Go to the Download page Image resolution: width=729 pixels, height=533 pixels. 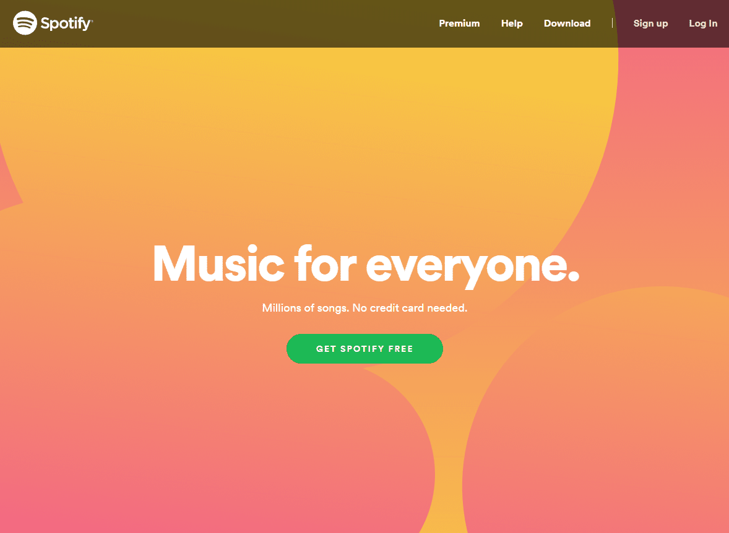coord(567,23)
